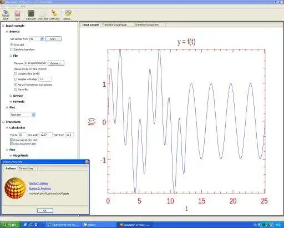
Task: Open the Terms of use tab
Action: pyautogui.click(x=26, y=168)
